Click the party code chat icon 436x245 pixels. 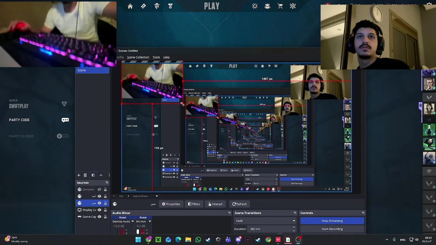(65, 120)
